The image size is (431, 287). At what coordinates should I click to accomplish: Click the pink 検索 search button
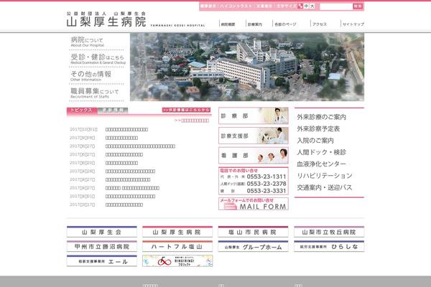pos(358,6)
